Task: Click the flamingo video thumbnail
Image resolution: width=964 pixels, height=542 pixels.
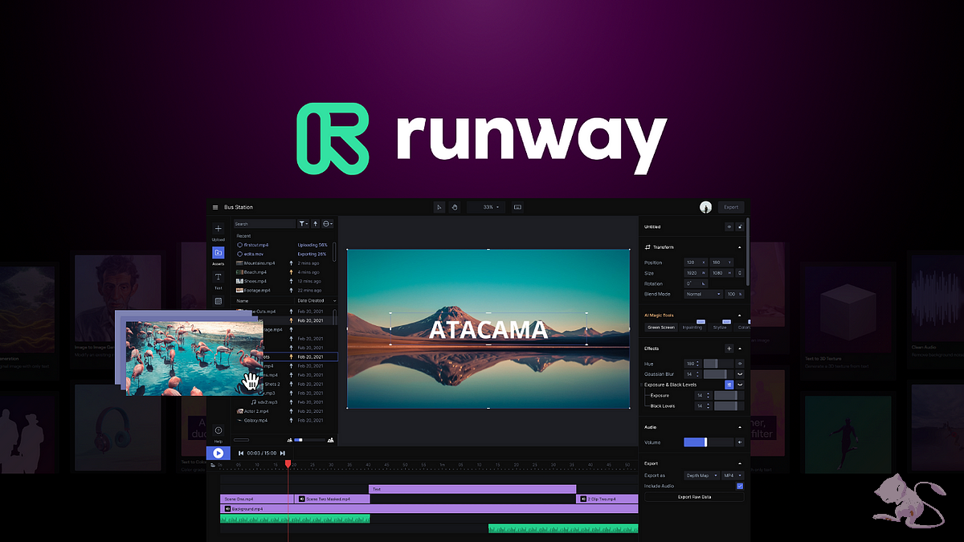Action: 194,358
